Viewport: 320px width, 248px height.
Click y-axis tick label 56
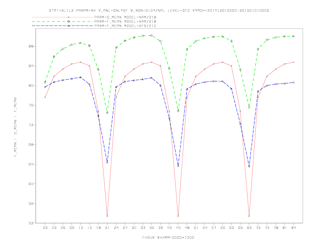32,203
